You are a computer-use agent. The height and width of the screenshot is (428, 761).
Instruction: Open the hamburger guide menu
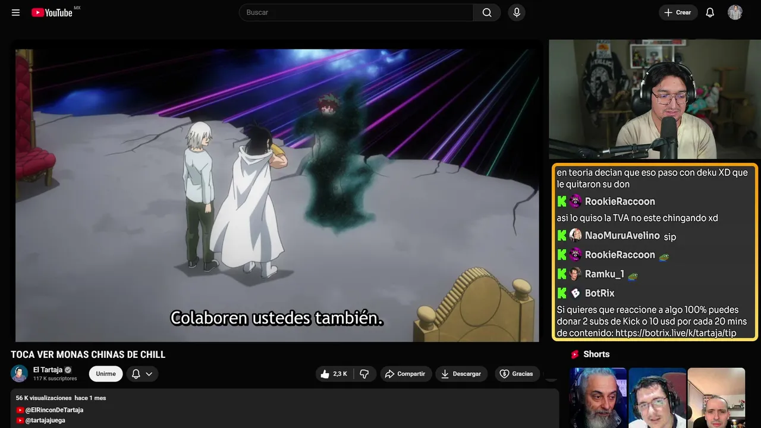[x=16, y=12]
